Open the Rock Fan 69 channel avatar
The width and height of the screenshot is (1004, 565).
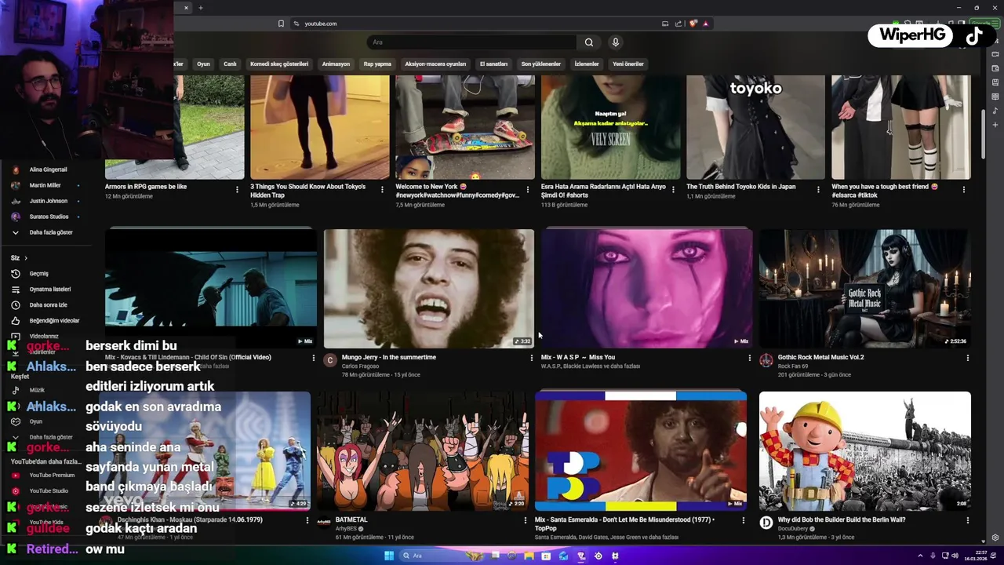click(x=766, y=360)
